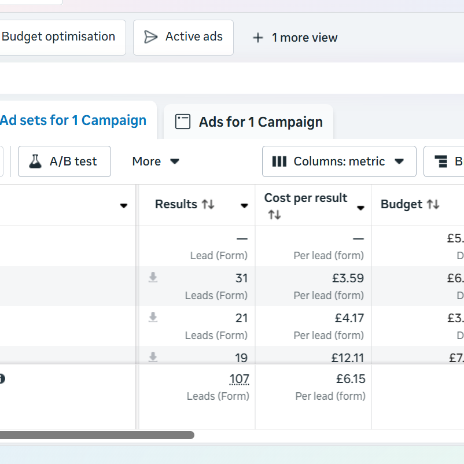Download leads for the row with 19 results
464x464 pixels.
[x=153, y=357]
